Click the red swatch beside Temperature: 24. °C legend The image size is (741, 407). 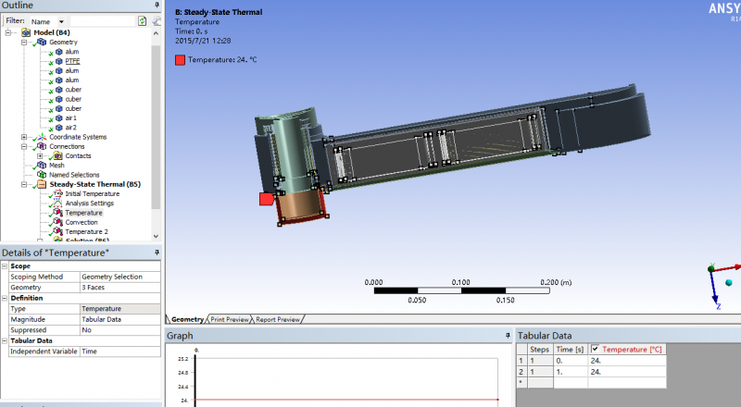tap(180, 60)
